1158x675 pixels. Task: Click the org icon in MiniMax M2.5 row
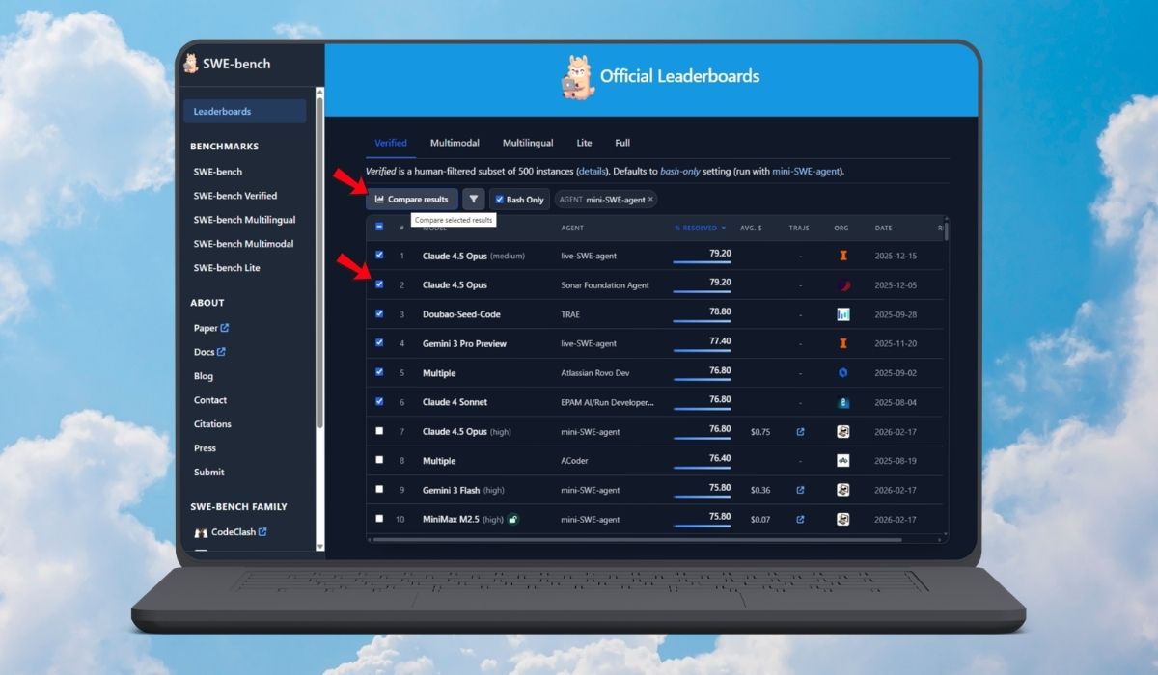coord(842,519)
